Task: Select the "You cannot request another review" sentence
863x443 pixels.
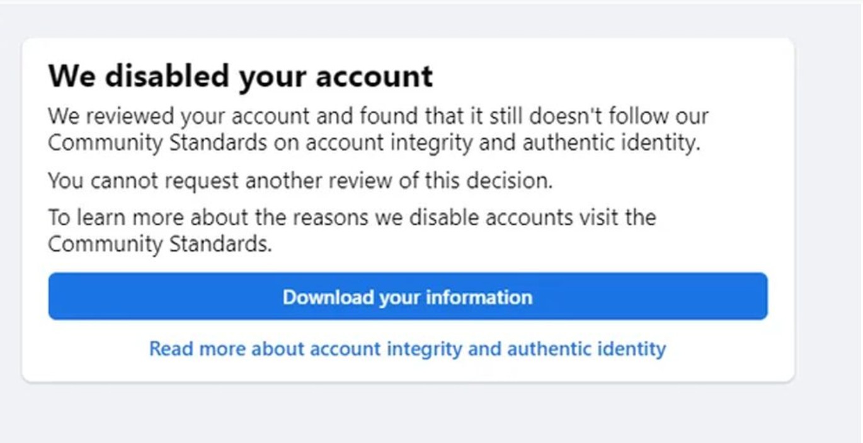Action: pos(300,181)
